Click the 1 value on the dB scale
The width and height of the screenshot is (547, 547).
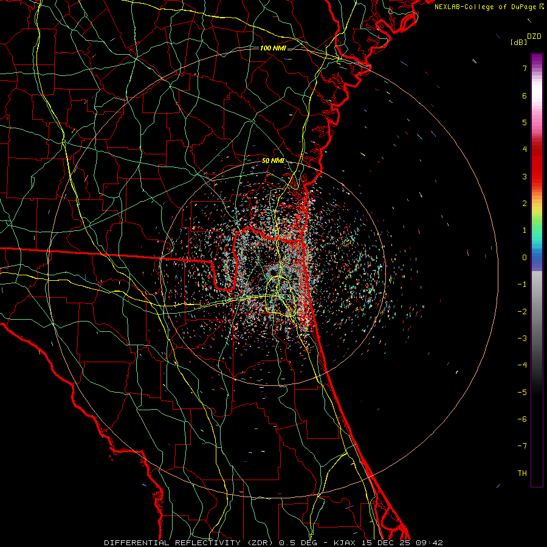point(525,230)
